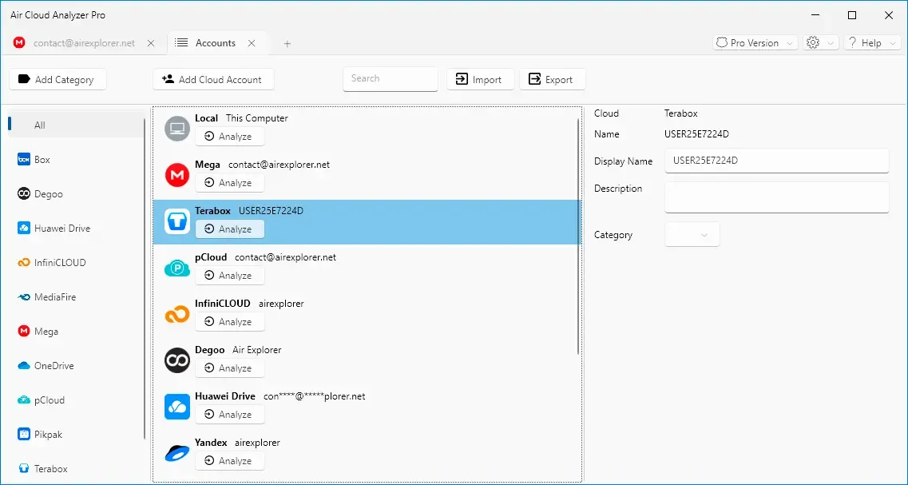Viewport: 908px width, 485px height.
Task: Close the contact@airexplorer.net tab
Action: pos(151,43)
